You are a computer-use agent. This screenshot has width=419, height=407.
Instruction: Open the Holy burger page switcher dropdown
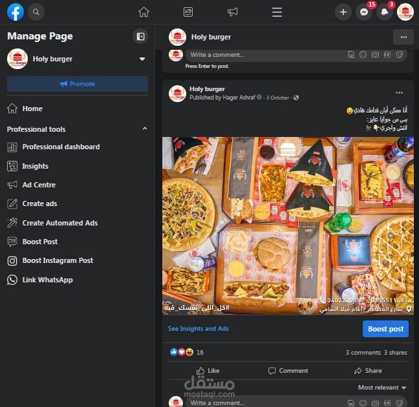(142, 59)
